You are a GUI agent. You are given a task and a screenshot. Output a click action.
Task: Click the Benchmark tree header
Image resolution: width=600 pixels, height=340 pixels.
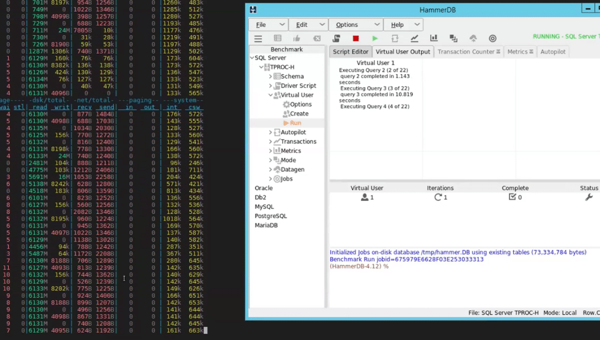click(287, 49)
